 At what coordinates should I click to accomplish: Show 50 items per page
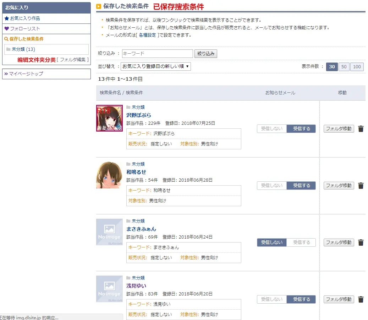point(344,67)
